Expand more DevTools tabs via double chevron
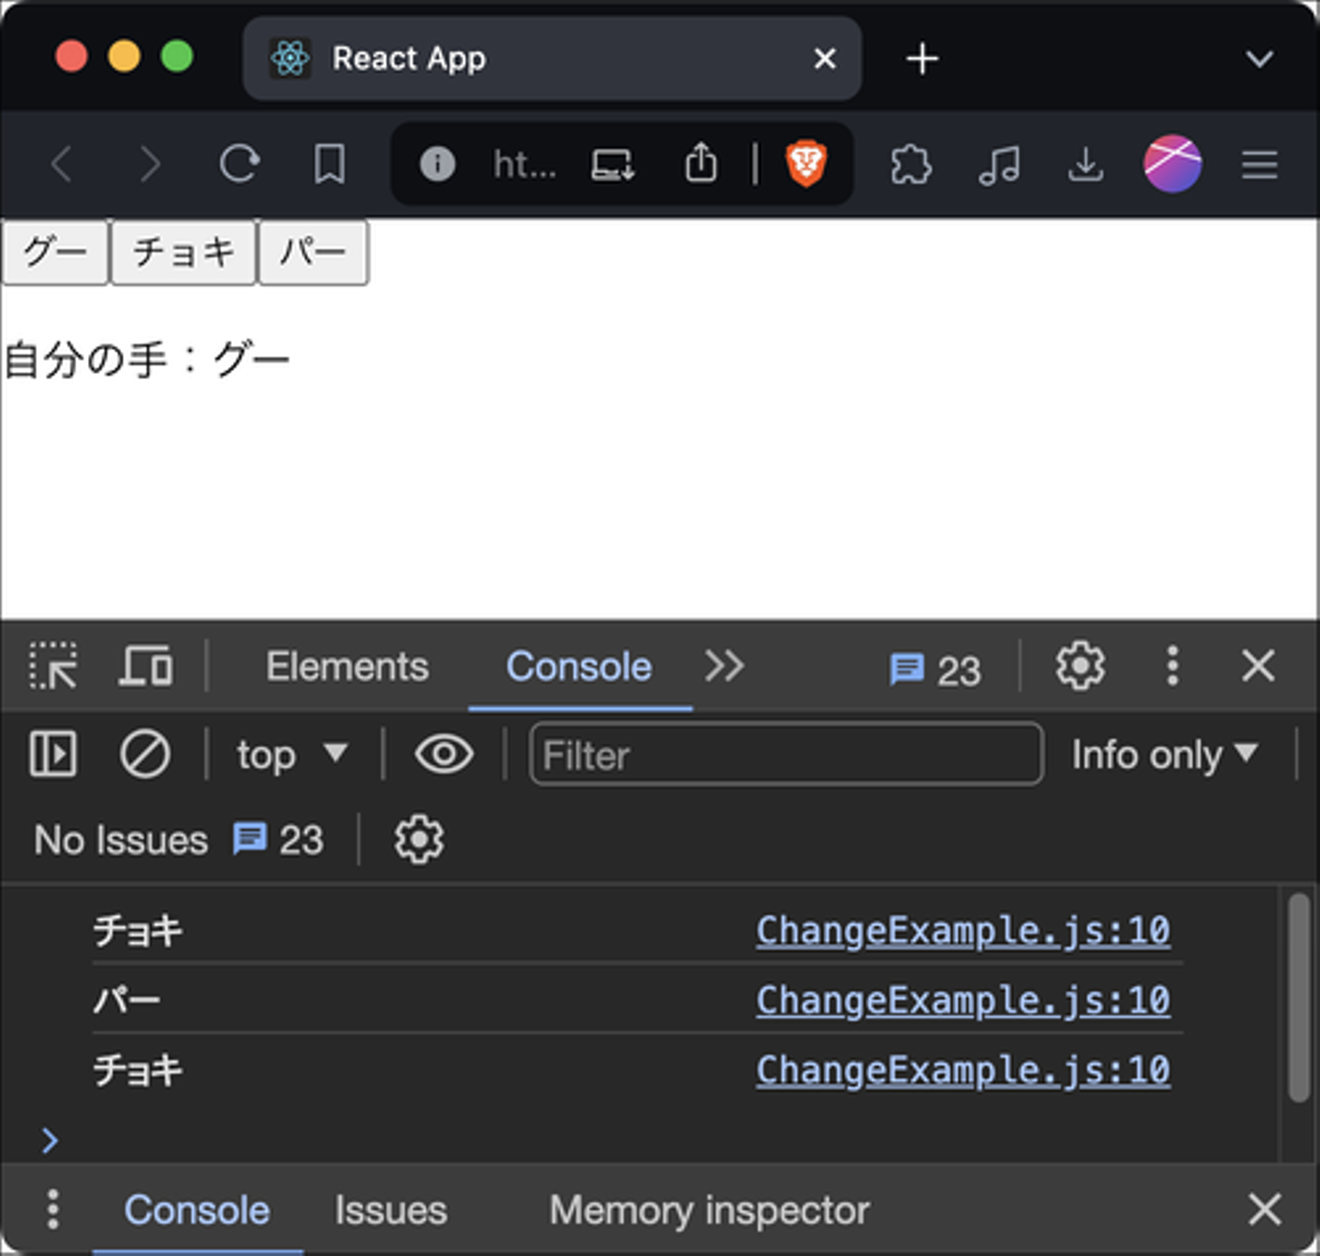 [x=724, y=666]
